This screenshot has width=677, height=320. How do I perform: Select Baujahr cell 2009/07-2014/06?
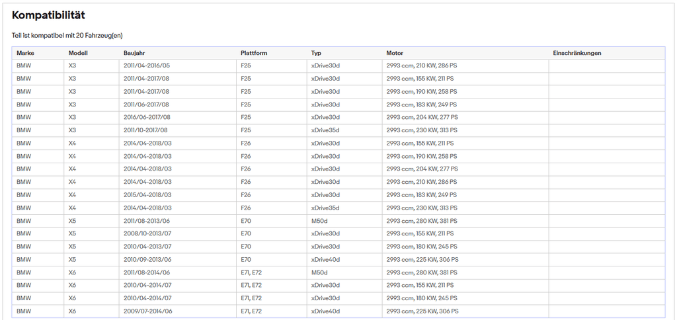click(x=147, y=311)
